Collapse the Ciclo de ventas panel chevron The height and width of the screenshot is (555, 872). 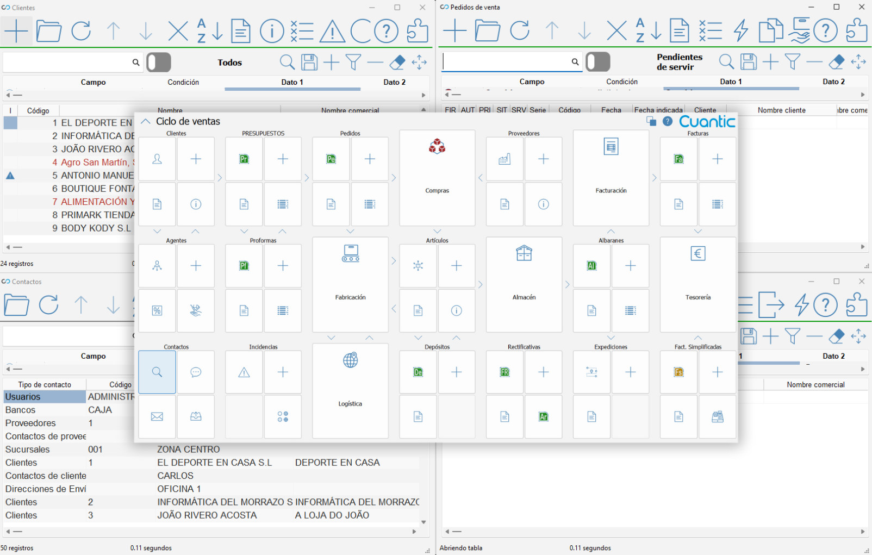(146, 121)
